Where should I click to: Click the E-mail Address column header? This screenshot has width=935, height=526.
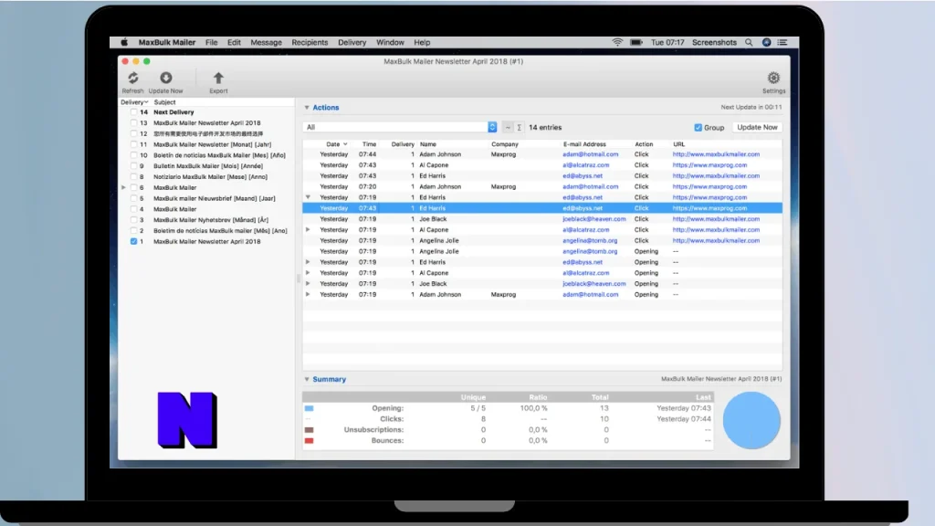583,144
